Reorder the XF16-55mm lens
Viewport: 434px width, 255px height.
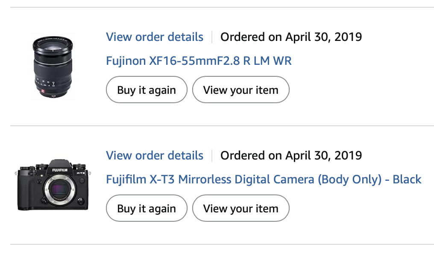tap(147, 90)
